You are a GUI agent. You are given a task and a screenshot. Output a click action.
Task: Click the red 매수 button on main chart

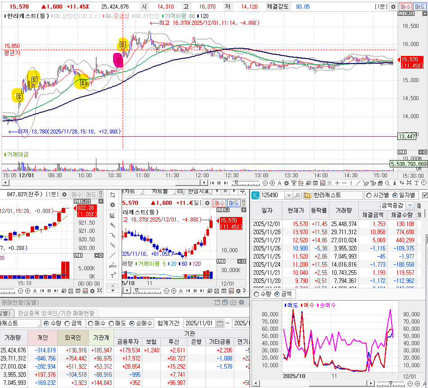[x=405, y=7]
